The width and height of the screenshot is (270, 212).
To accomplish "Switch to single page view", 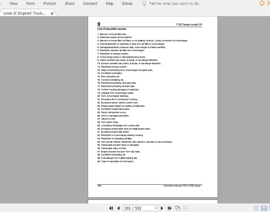I will (256, 208).
